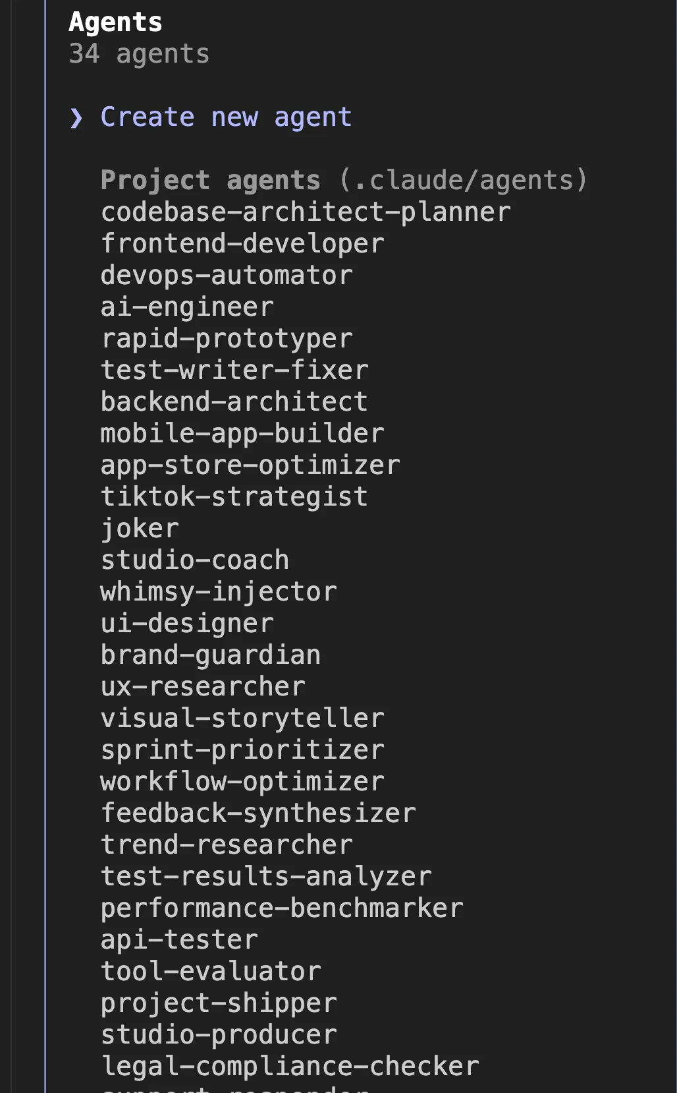Pick the backend-architect agent
This screenshot has height=1093, width=677.
click(234, 402)
